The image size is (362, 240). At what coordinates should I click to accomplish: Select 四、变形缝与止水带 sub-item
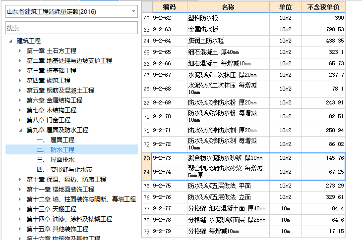click(x=64, y=170)
